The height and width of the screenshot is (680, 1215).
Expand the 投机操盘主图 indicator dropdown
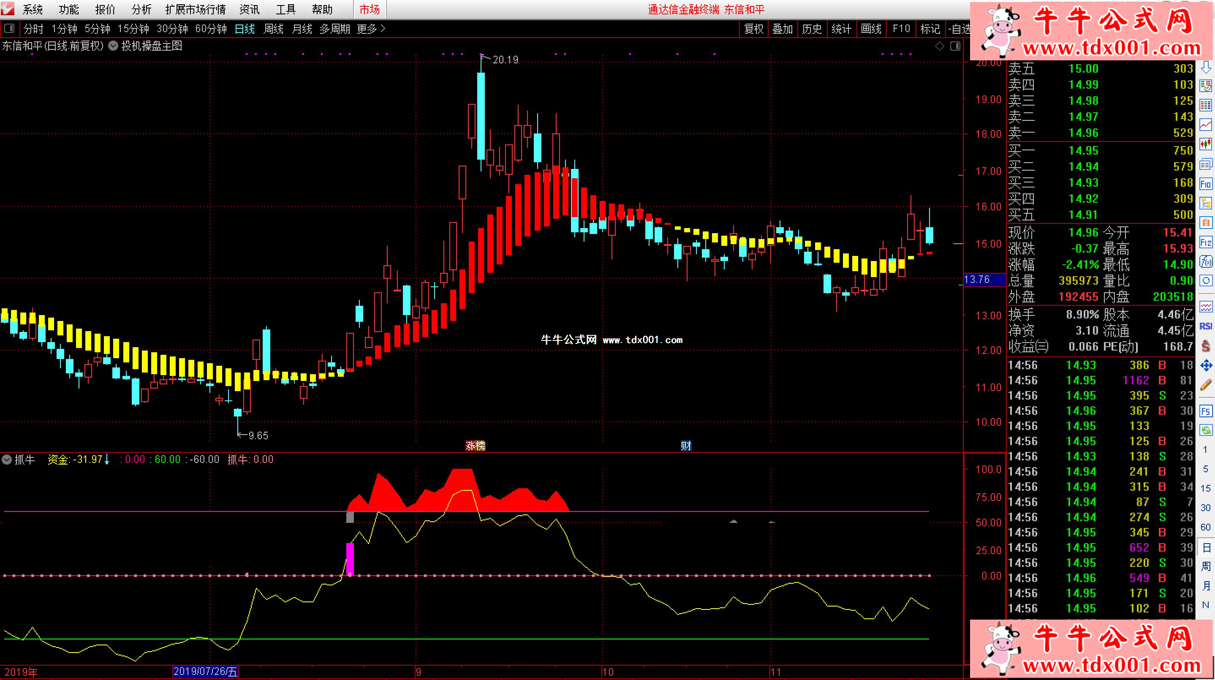113,46
